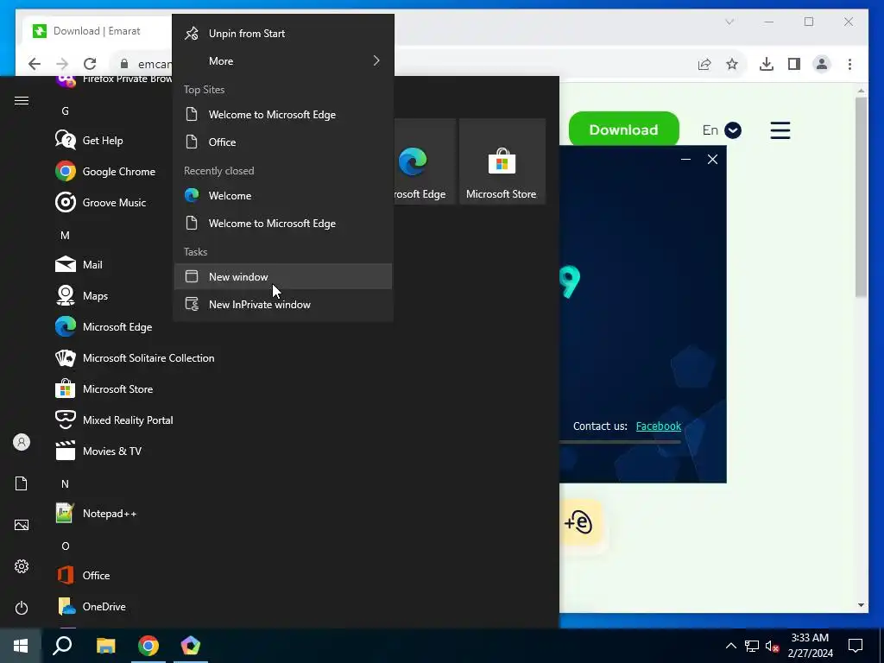The image size is (884, 663).
Task: Reopen the recently closed Welcome page
Action: click(x=283, y=196)
